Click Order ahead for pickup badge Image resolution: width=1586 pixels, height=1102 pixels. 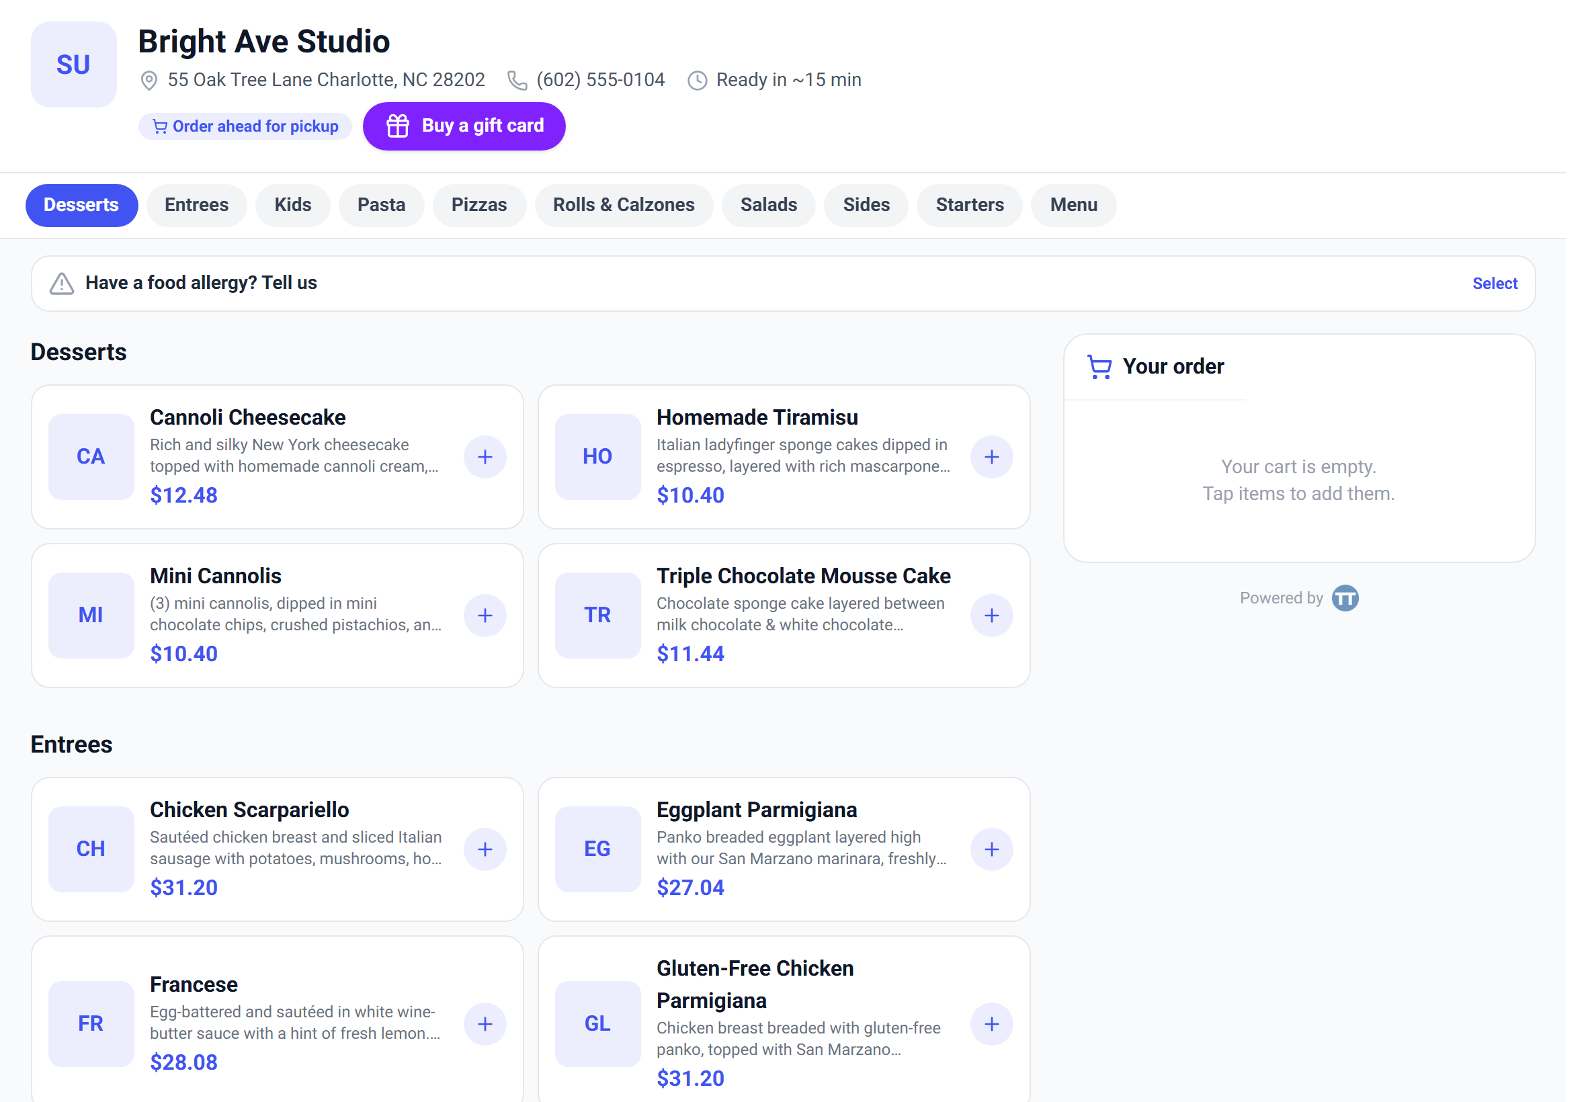[245, 126]
